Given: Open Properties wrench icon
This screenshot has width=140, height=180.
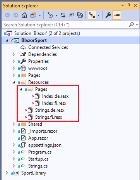Looking at the screenshot, I should pyautogui.click(x=108, y=15).
